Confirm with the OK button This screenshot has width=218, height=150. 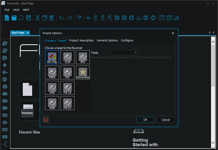[145, 120]
